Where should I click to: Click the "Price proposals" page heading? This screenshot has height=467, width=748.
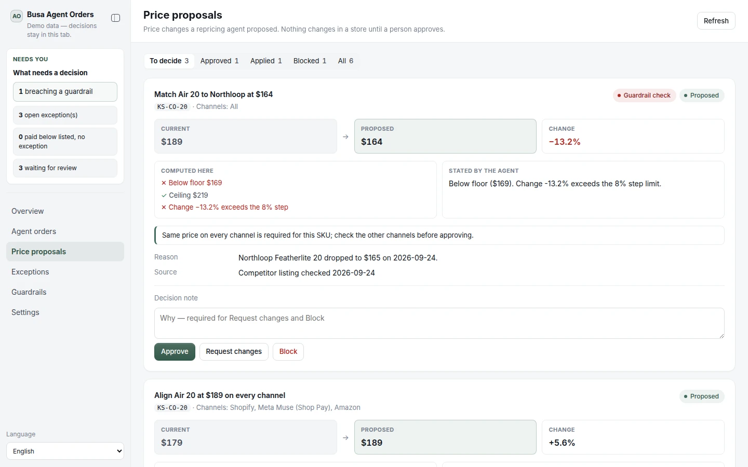point(183,15)
